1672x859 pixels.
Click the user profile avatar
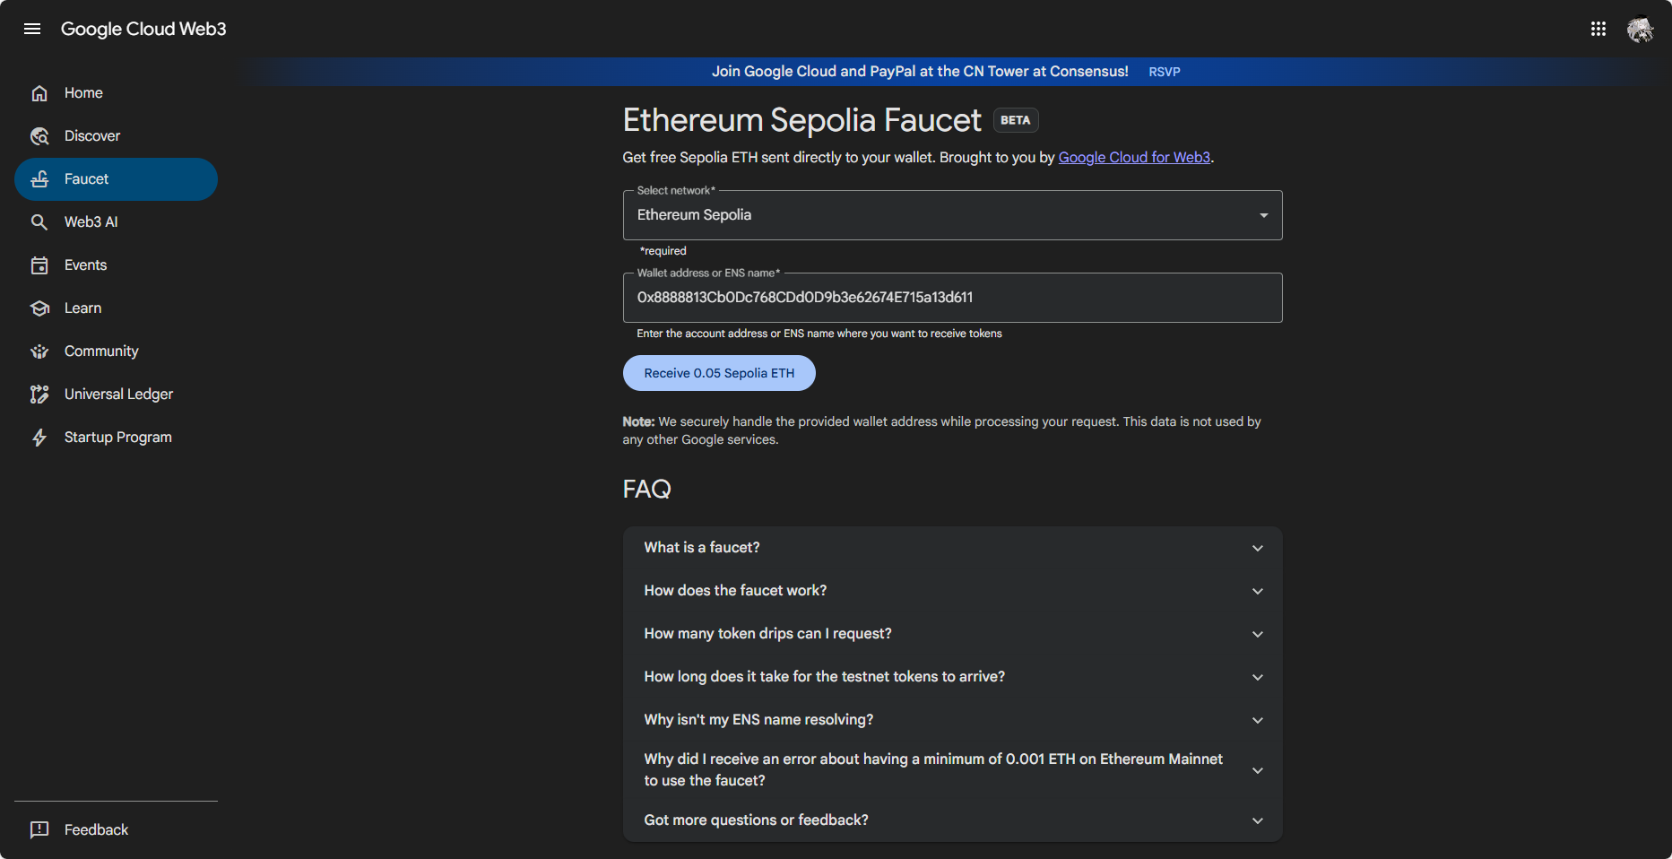pyautogui.click(x=1640, y=30)
